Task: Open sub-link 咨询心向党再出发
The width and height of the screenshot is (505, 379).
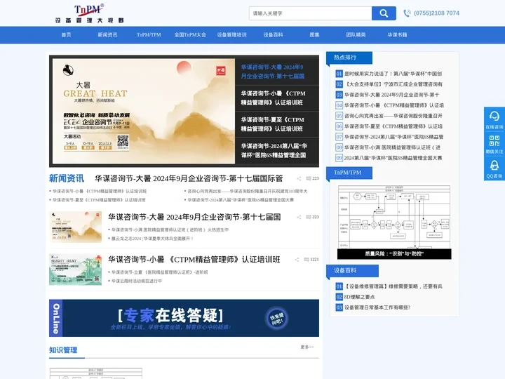Action: 248,191
